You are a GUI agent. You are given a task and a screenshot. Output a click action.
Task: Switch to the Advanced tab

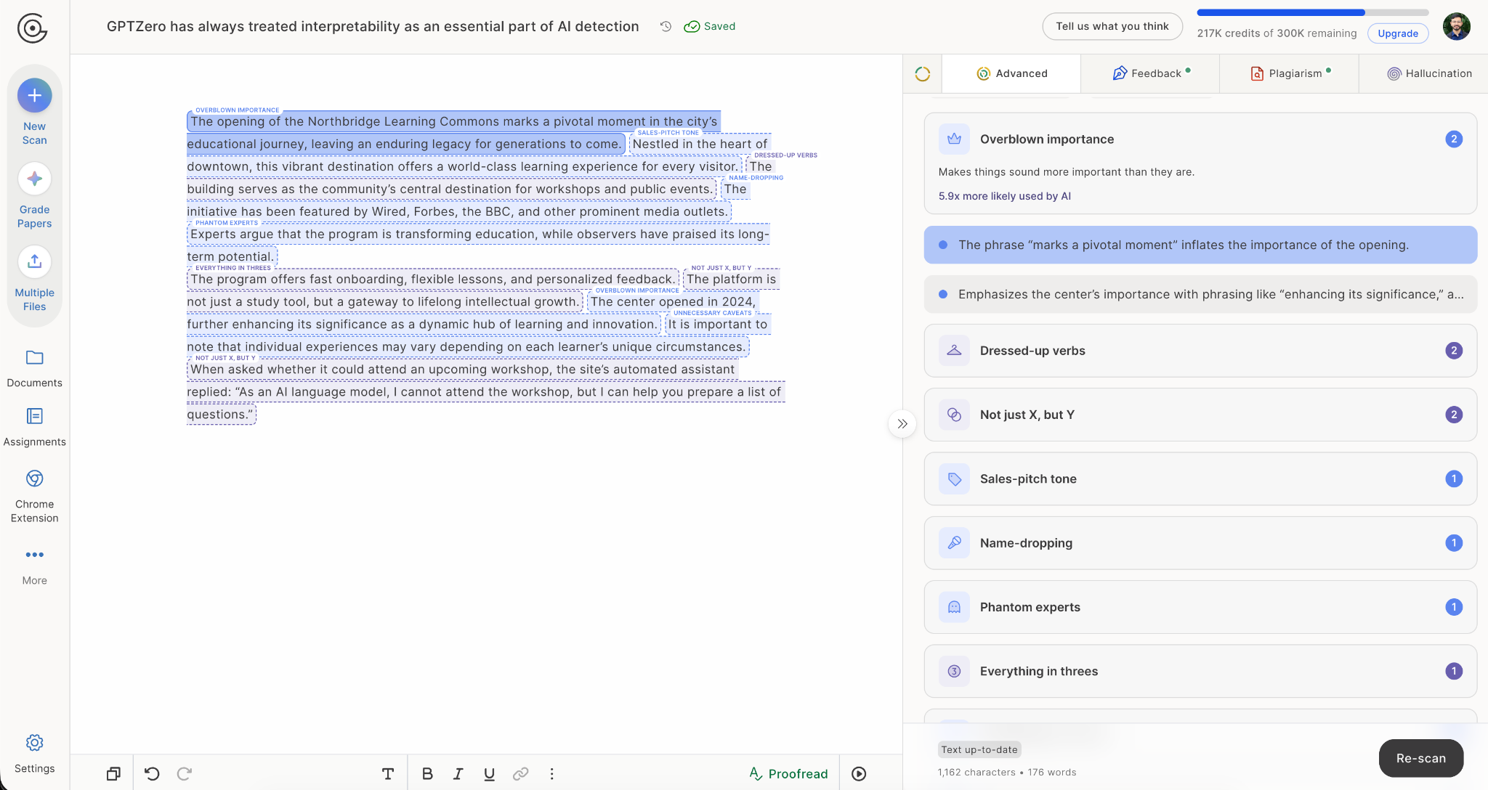pyautogui.click(x=1011, y=73)
